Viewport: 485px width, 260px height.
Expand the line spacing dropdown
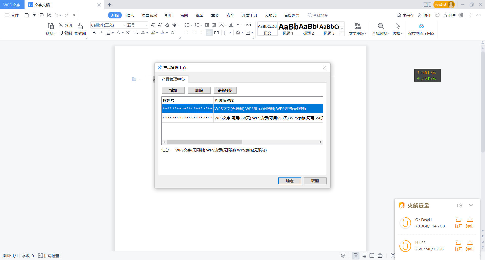click(230, 33)
